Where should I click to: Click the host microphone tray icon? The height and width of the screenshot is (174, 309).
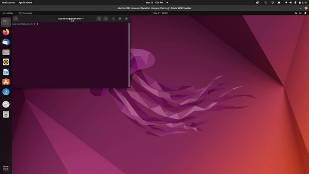coord(295,2)
